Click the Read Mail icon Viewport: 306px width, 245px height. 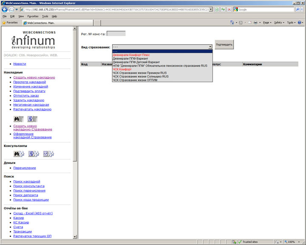click(x=249, y=23)
